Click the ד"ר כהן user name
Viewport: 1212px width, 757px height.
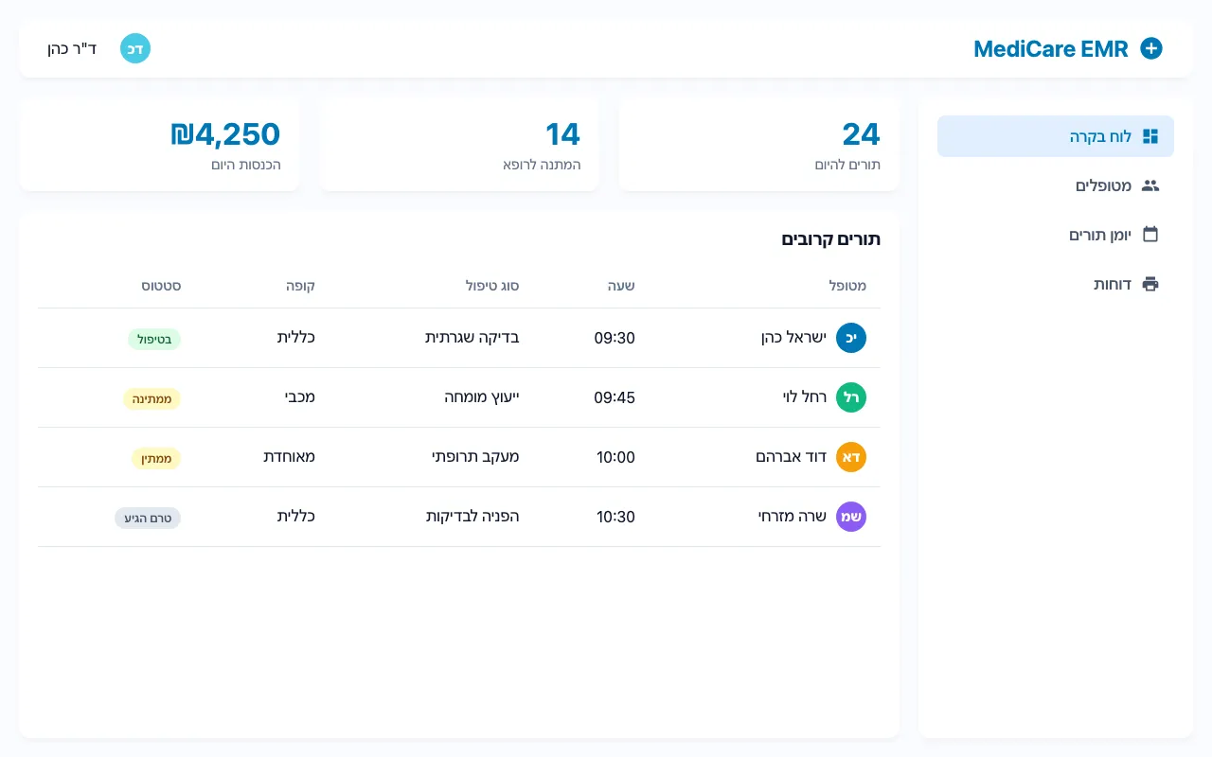coord(72,48)
